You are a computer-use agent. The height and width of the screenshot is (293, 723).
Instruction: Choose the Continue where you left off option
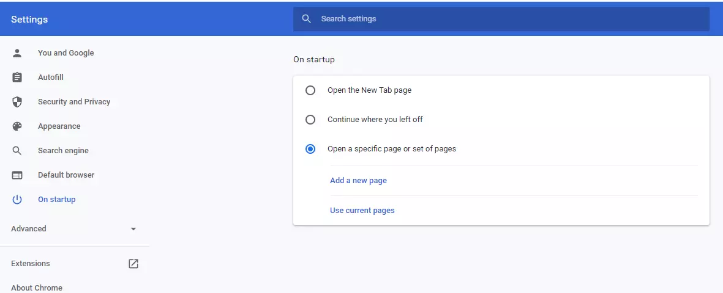point(310,120)
